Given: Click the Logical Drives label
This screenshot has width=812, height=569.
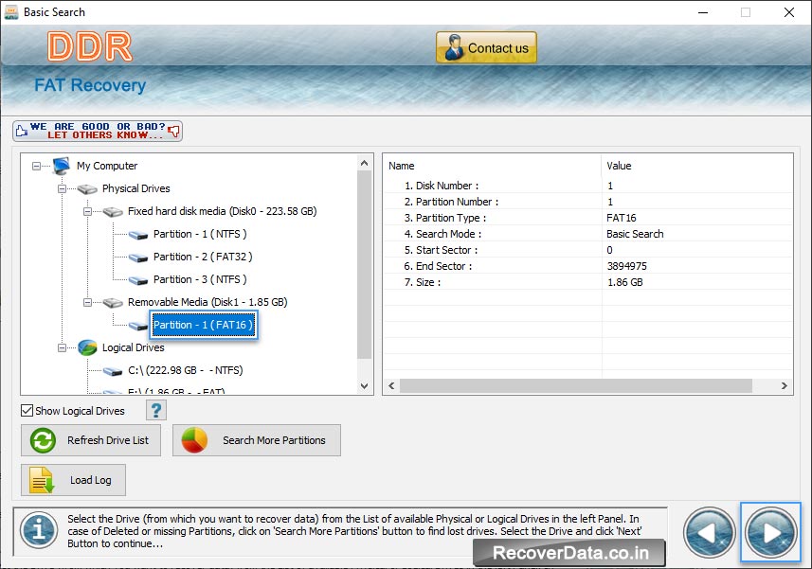Looking at the screenshot, I should click(133, 347).
